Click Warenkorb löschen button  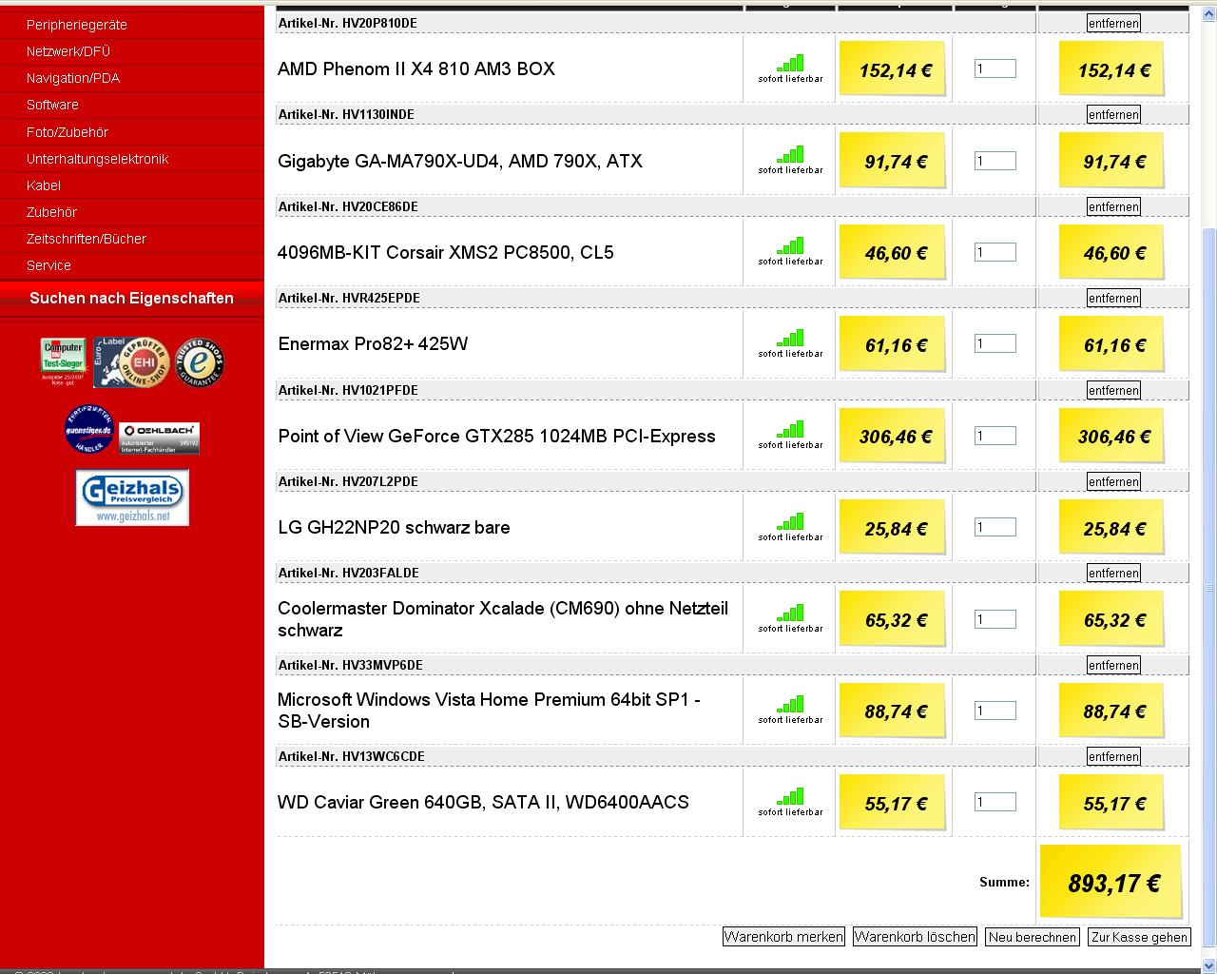915,937
